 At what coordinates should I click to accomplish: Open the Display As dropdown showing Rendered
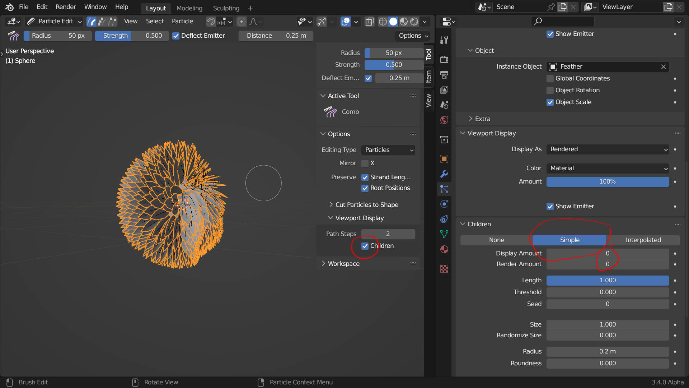607,149
